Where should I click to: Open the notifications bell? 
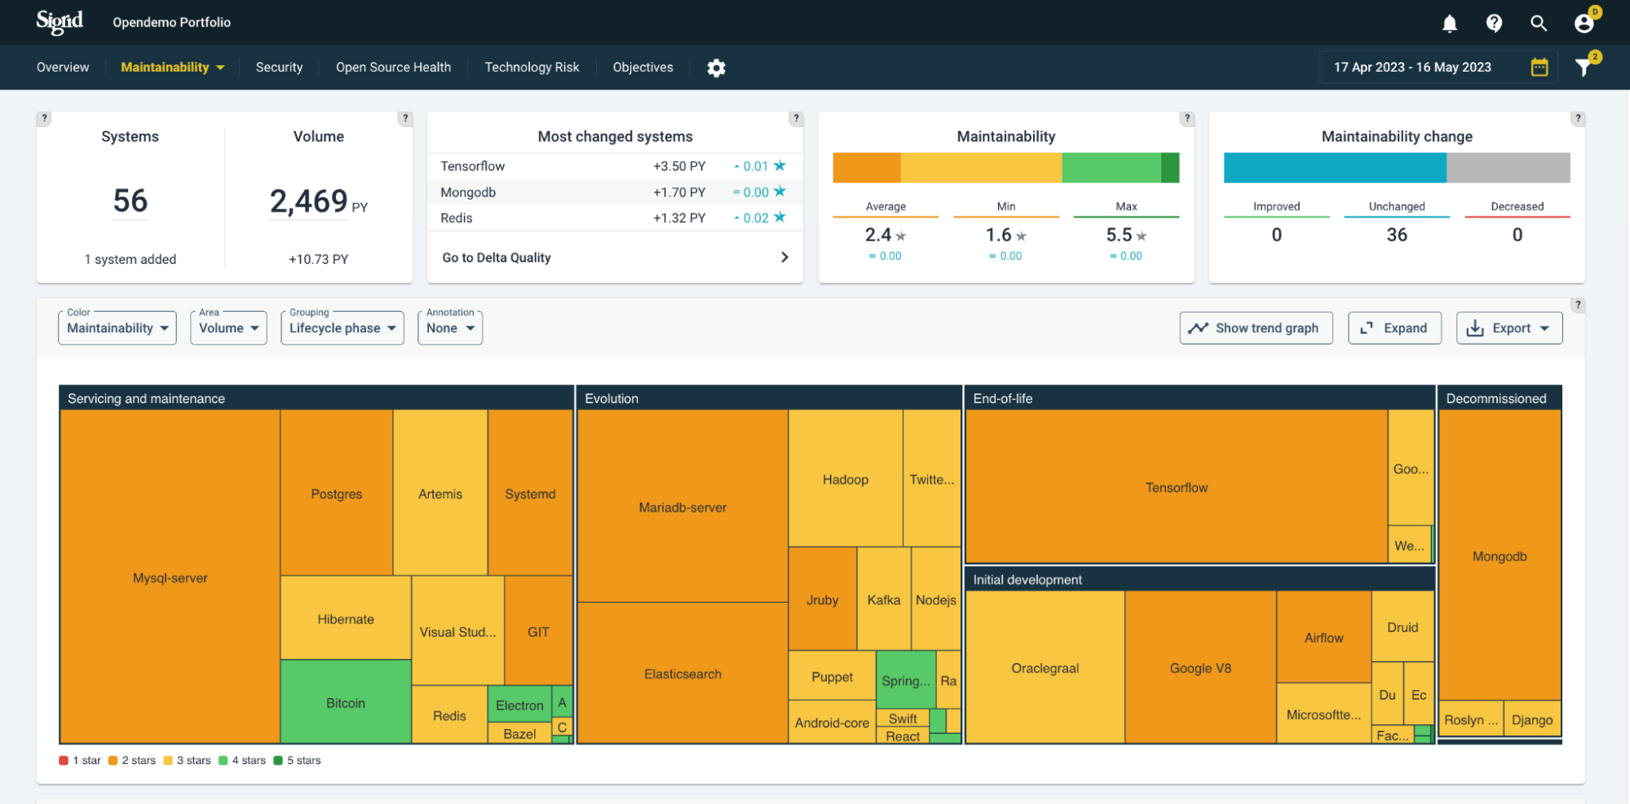(1449, 24)
